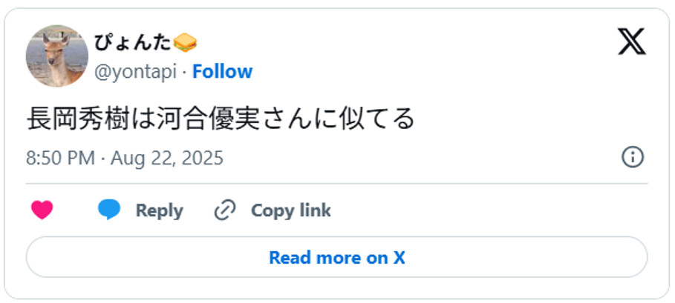Click the Aug 22, 2025 date

[x=167, y=159]
